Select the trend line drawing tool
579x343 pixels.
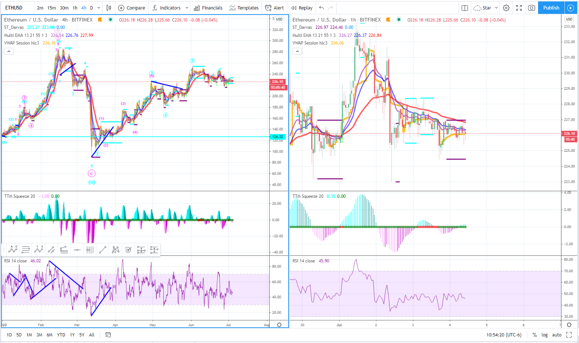point(103,250)
